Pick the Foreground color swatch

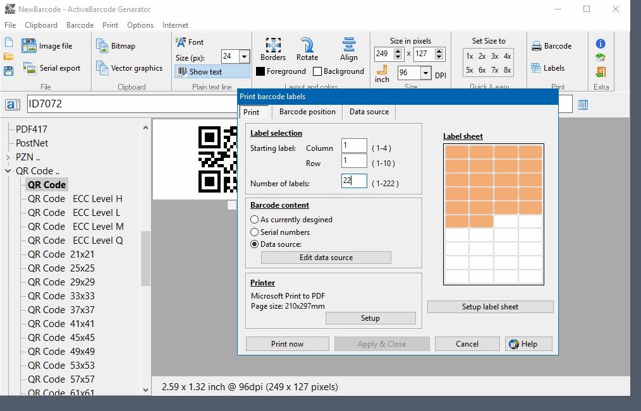[x=260, y=71]
